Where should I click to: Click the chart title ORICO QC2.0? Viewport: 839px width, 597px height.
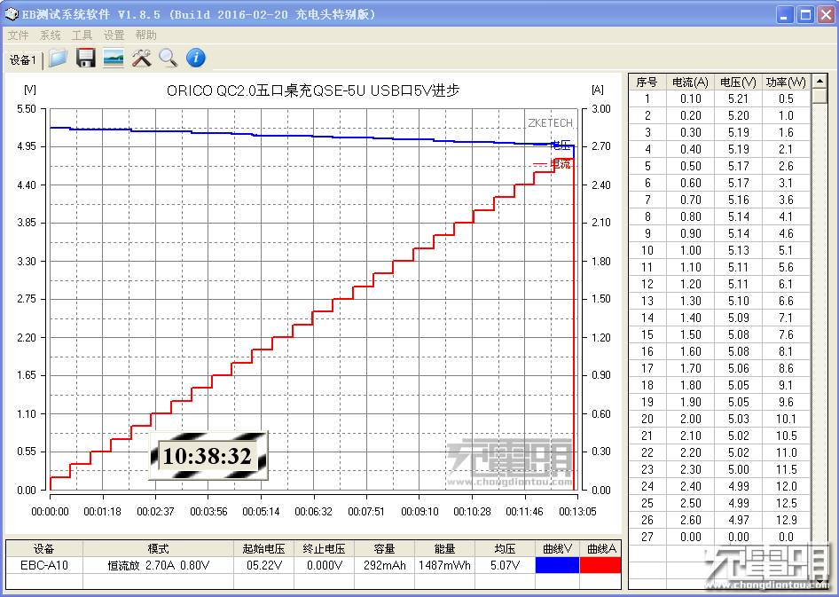pyautogui.click(x=313, y=90)
